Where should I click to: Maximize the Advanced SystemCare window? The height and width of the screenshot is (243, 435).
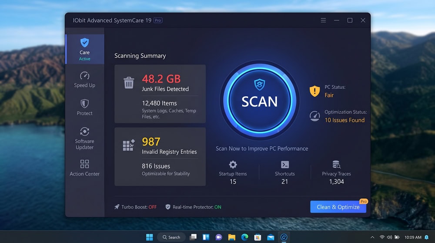(x=350, y=20)
